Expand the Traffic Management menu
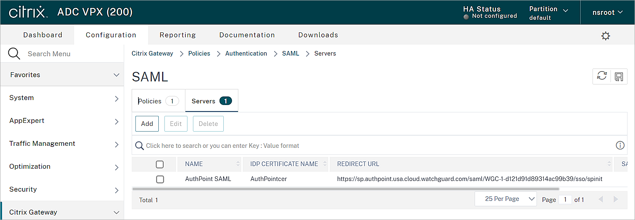This screenshot has width=635, height=220. tap(62, 144)
